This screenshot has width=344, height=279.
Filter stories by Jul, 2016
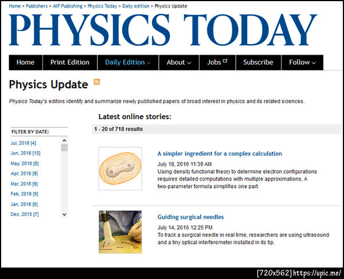coord(24,143)
